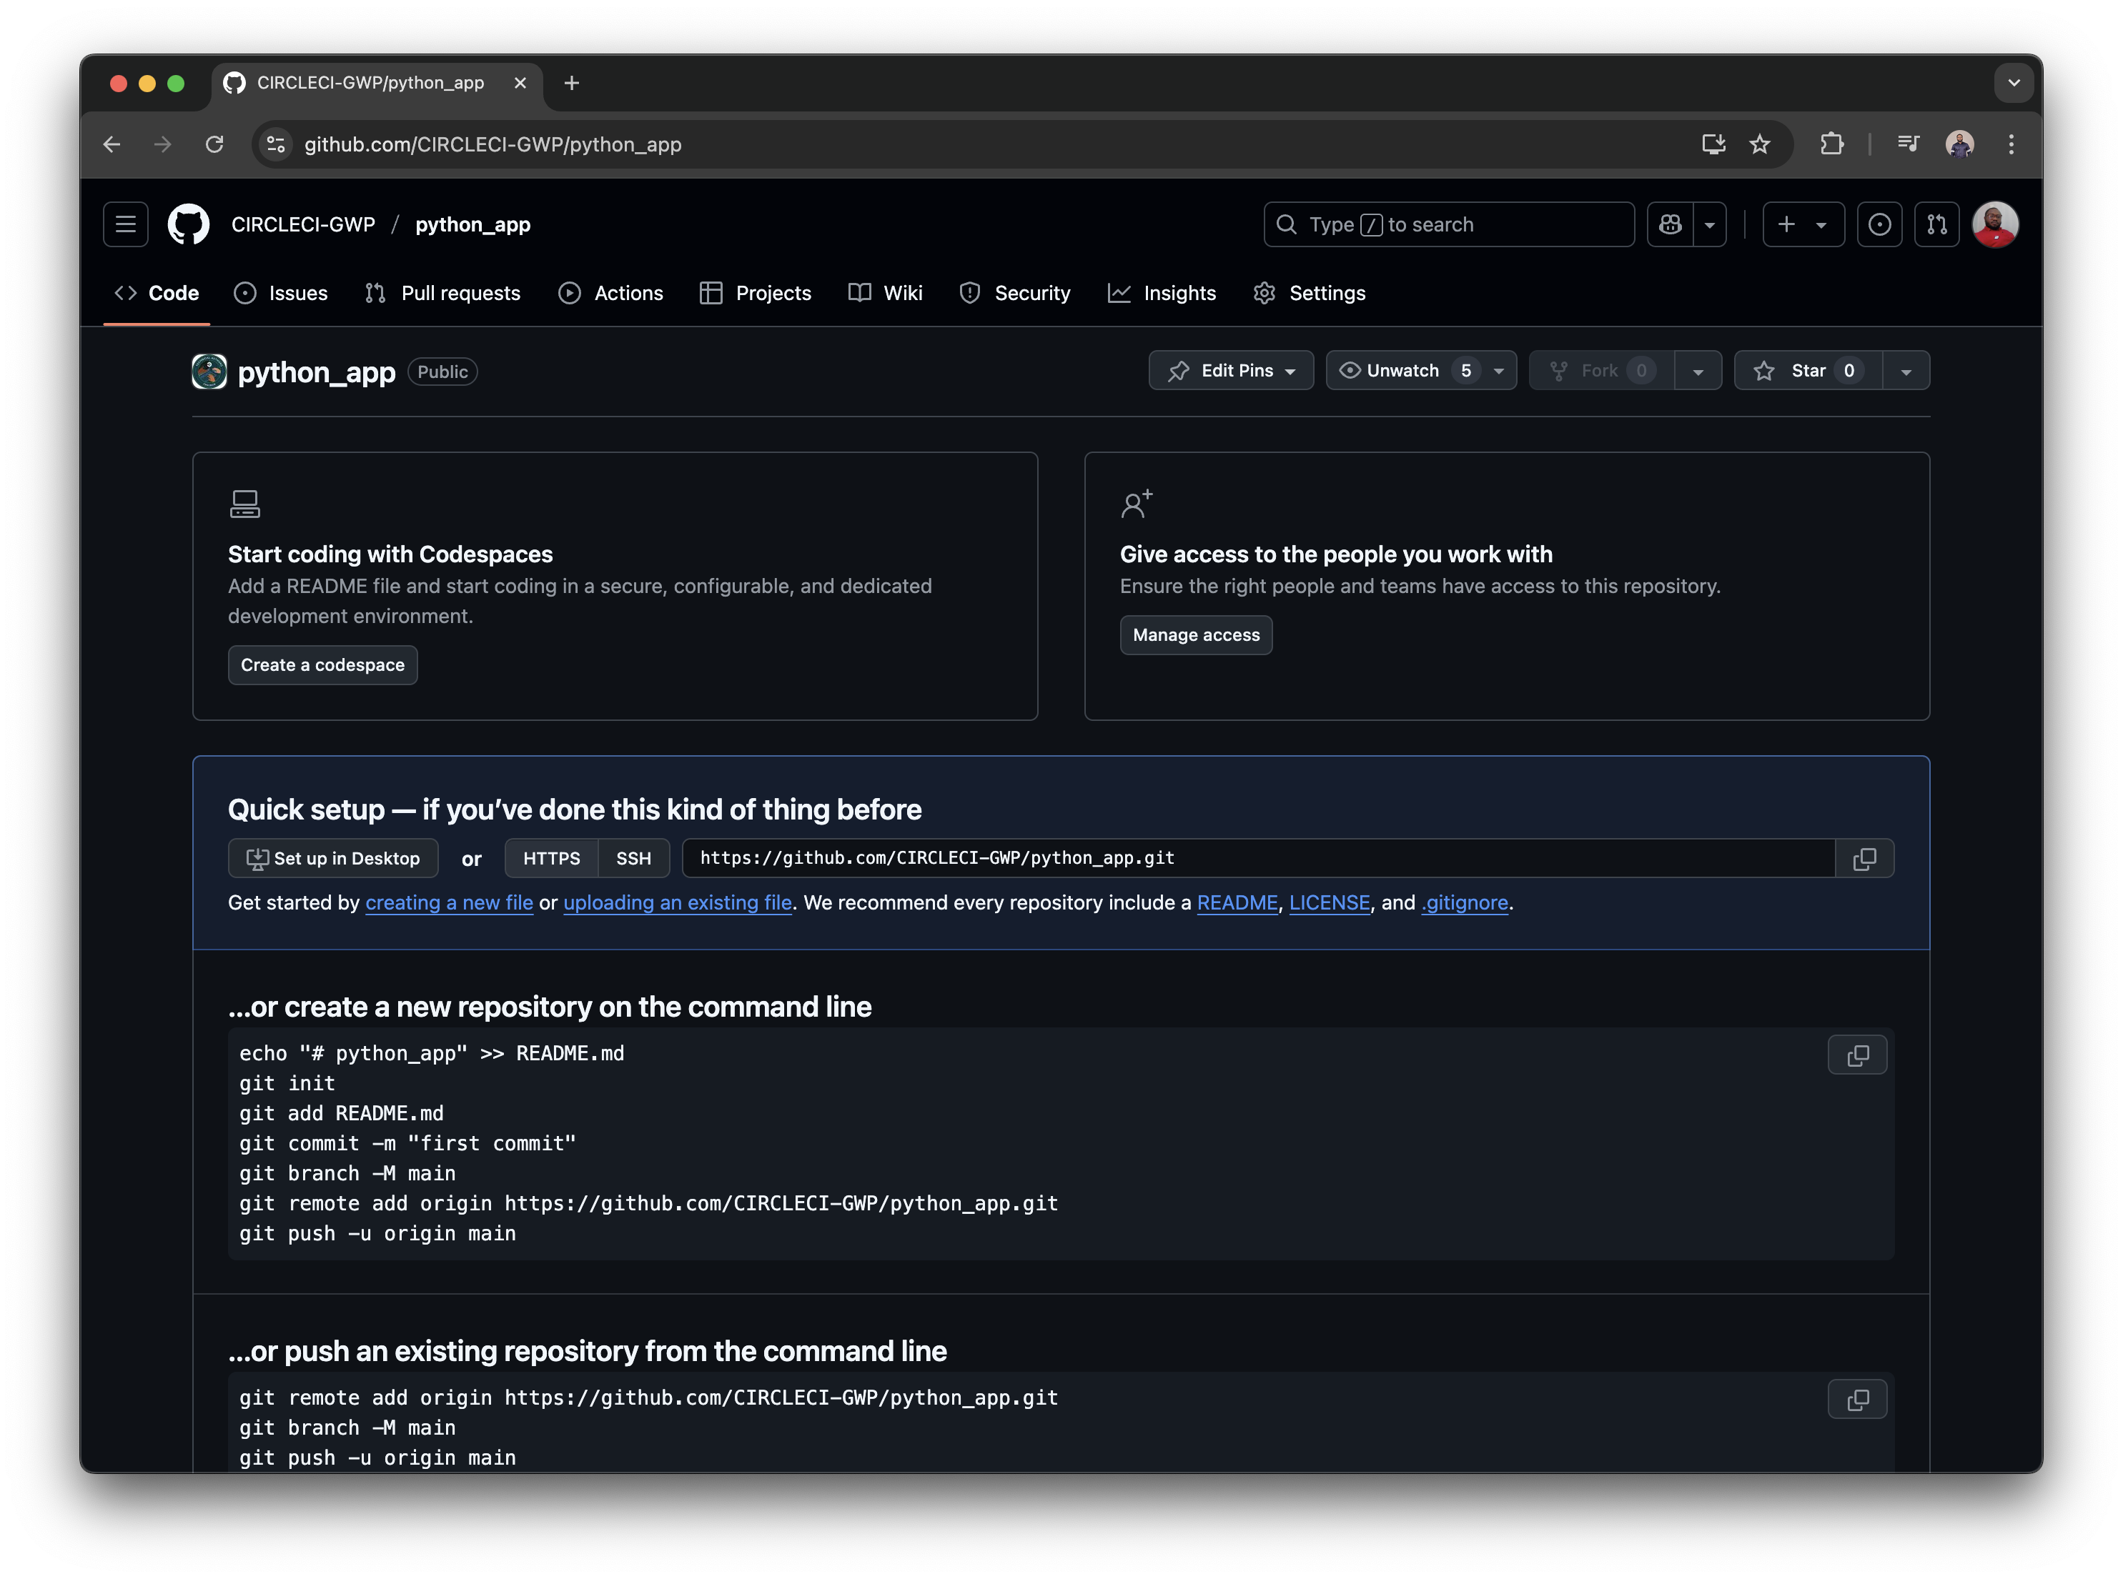
Task: Copy the push existing repository commands
Action: [1857, 1399]
